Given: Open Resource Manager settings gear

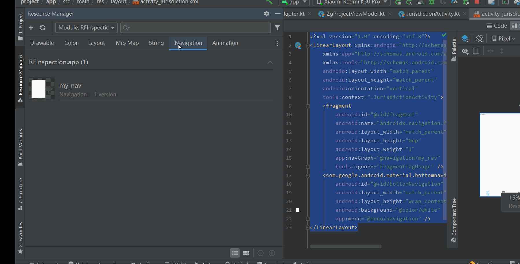Looking at the screenshot, I should (x=267, y=14).
